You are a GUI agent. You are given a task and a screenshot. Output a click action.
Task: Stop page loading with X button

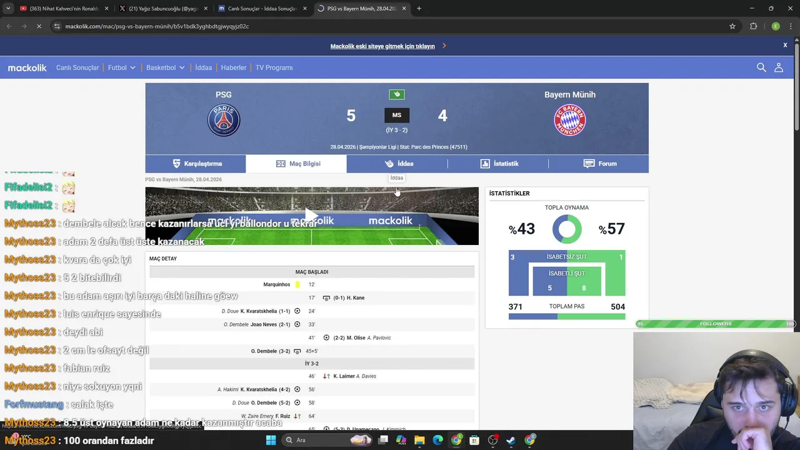(x=39, y=26)
